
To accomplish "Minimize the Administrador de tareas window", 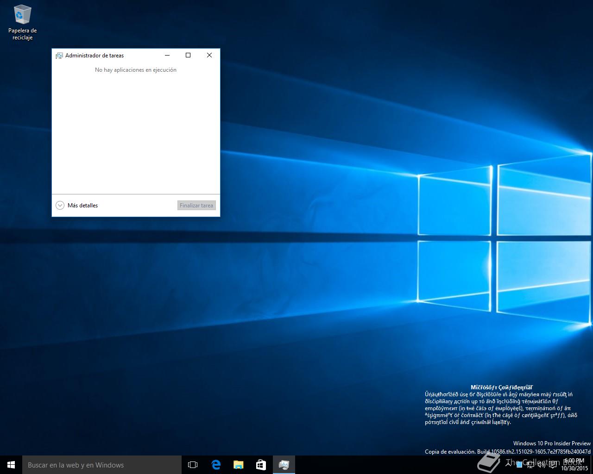I will click(x=167, y=55).
